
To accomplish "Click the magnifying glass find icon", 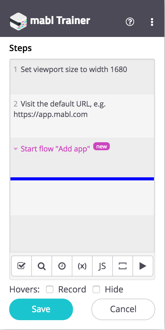I will pos(42,266).
